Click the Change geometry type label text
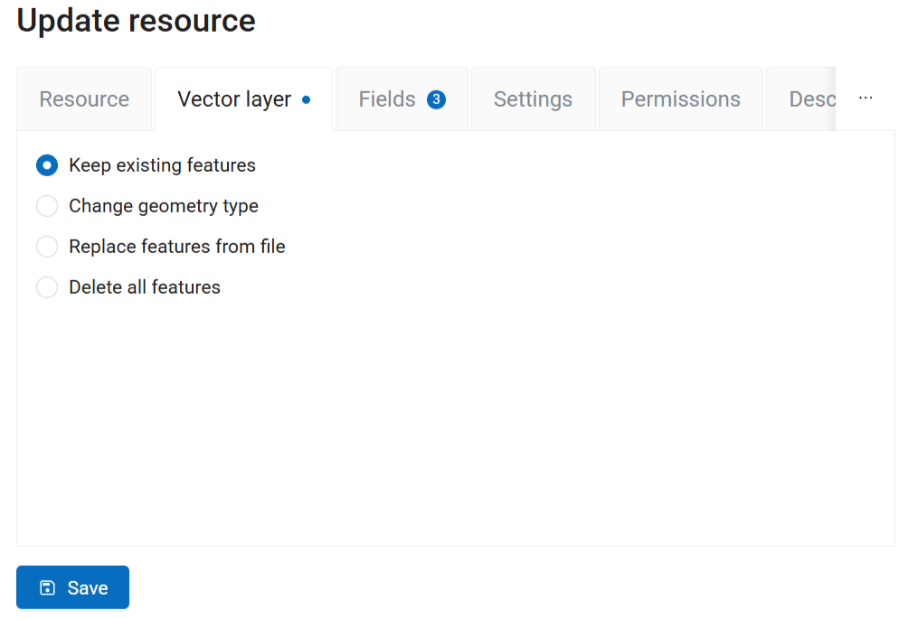 pos(164,206)
